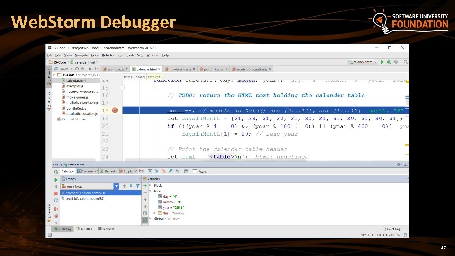
Task: Collapse the Local variables node
Action: tap(151, 191)
